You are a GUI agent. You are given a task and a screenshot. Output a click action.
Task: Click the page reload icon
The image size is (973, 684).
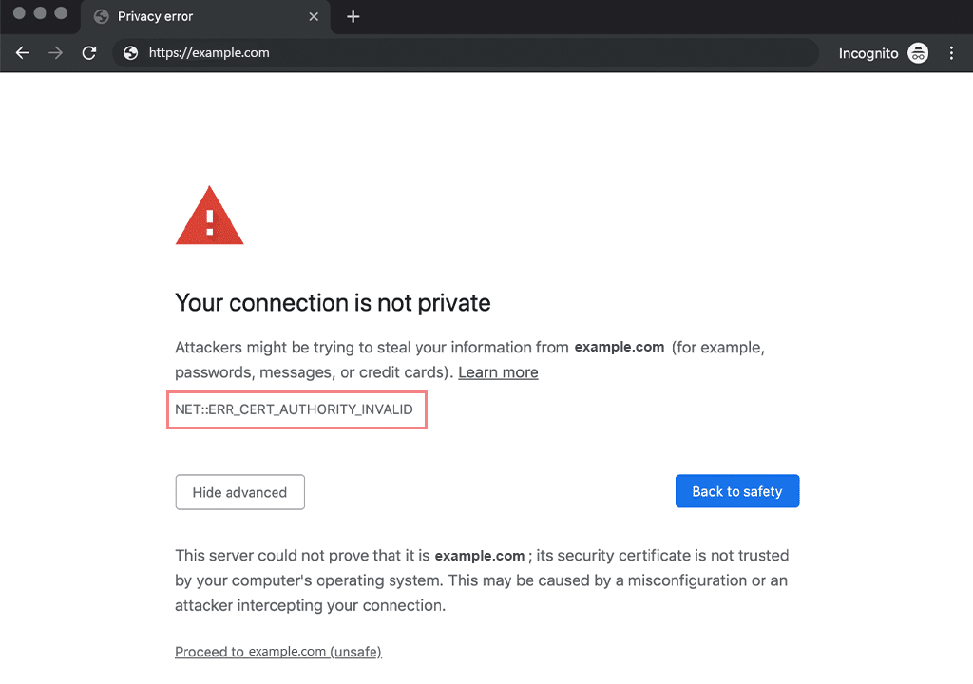click(x=89, y=53)
